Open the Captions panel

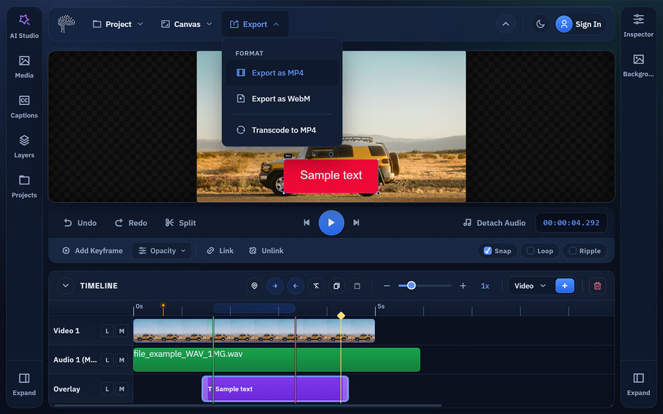pyautogui.click(x=24, y=106)
